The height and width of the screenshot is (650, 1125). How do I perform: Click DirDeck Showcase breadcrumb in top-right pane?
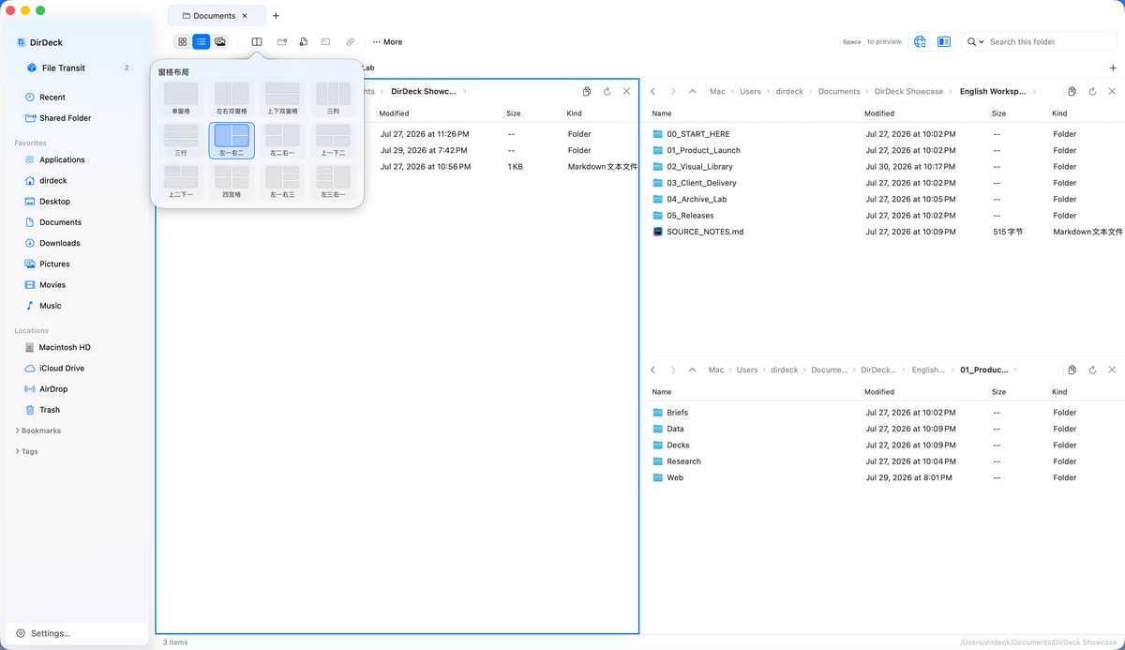click(x=908, y=92)
